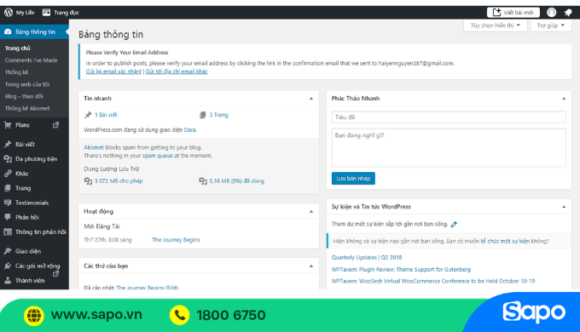Click the pencil edit icon next to event location
This screenshot has width=580, height=332.
pos(454,224)
